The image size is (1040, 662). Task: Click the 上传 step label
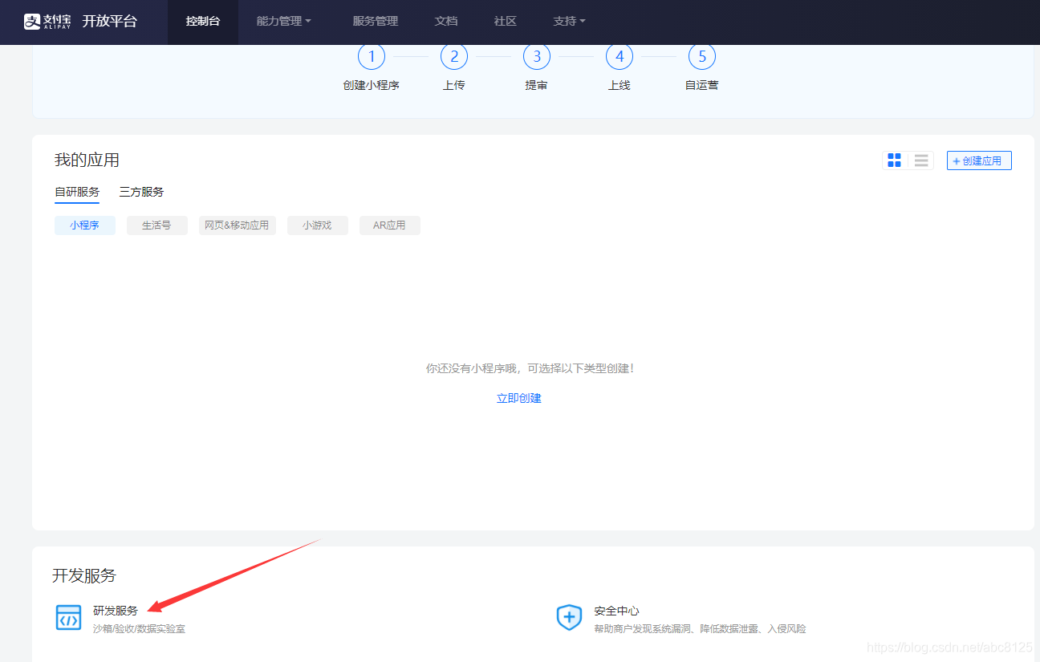click(454, 85)
